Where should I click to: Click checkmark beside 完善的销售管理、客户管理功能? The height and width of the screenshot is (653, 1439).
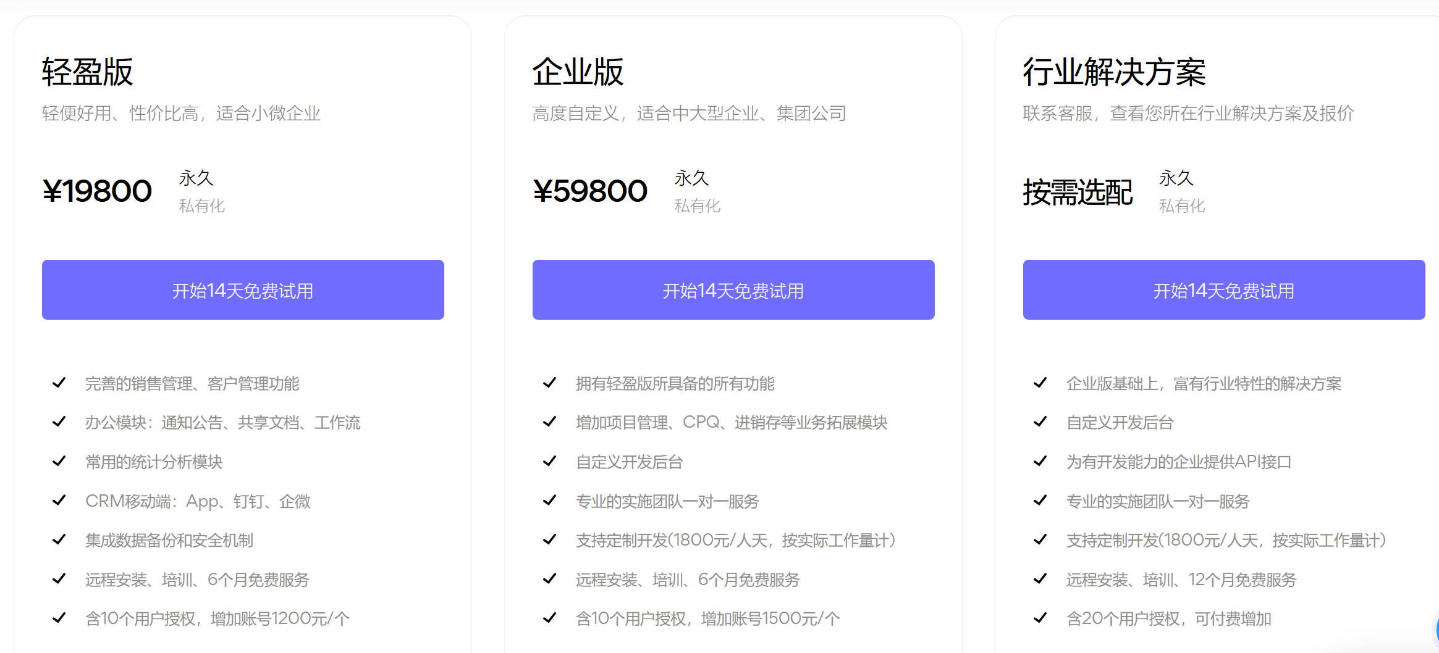(59, 383)
